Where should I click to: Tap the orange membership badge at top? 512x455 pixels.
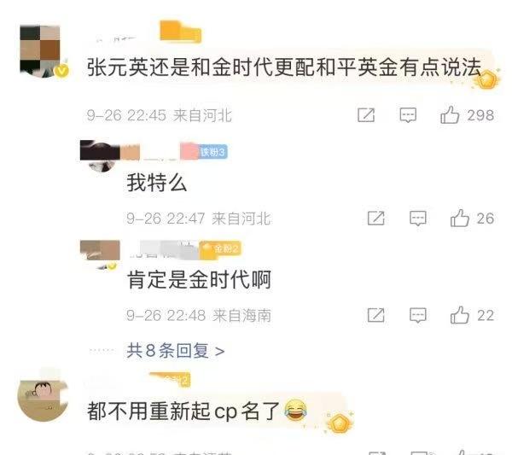tap(180, 32)
